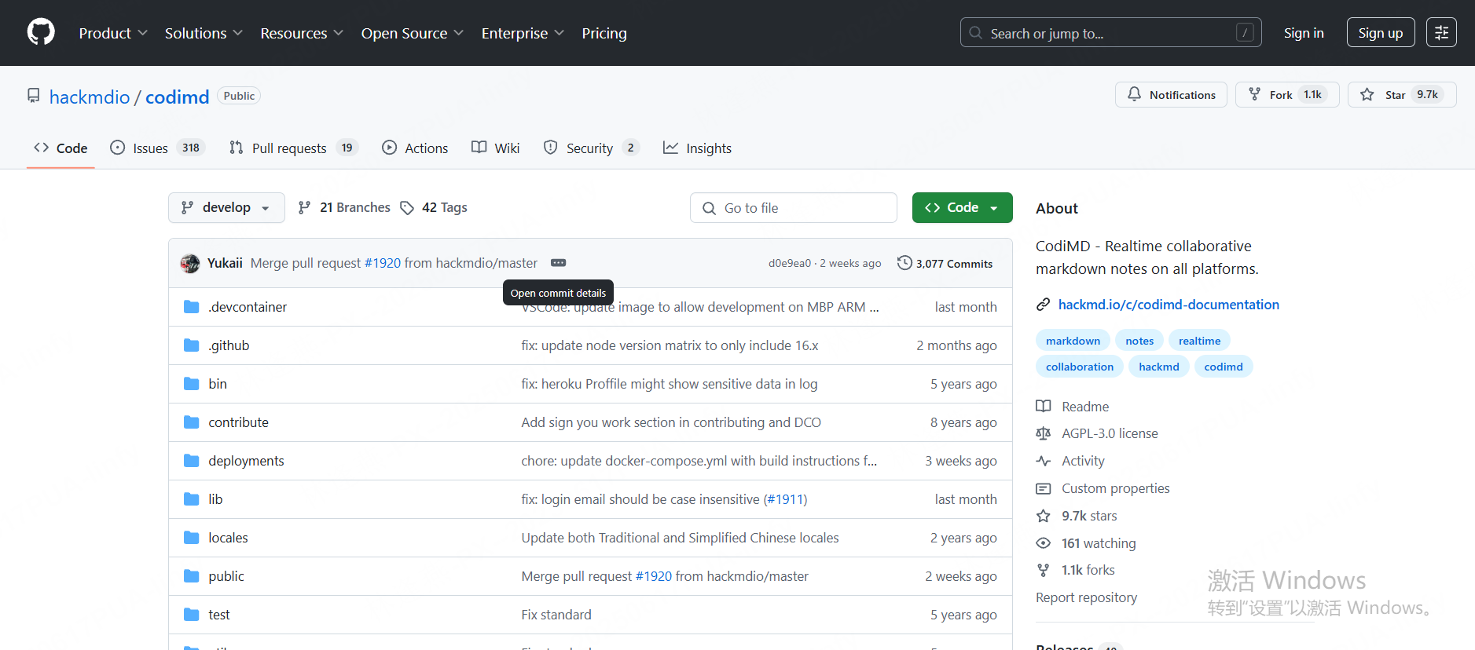Image resolution: width=1475 pixels, height=650 pixels.
Task: Select the hackmd topic tag
Action: click(x=1159, y=367)
